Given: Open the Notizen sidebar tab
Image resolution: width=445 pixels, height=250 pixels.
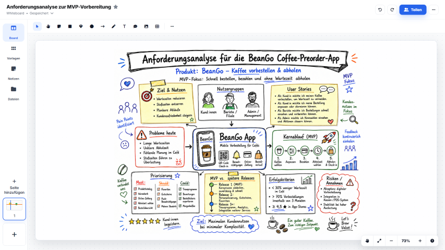Looking at the screenshot, I should (14, 73).
